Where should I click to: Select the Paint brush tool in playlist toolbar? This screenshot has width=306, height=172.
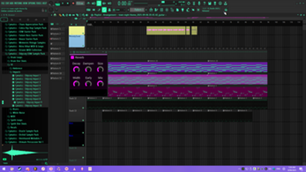(63, 15)
